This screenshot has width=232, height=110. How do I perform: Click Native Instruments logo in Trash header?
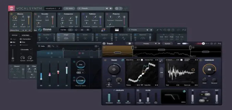click(x=220, y=44)
